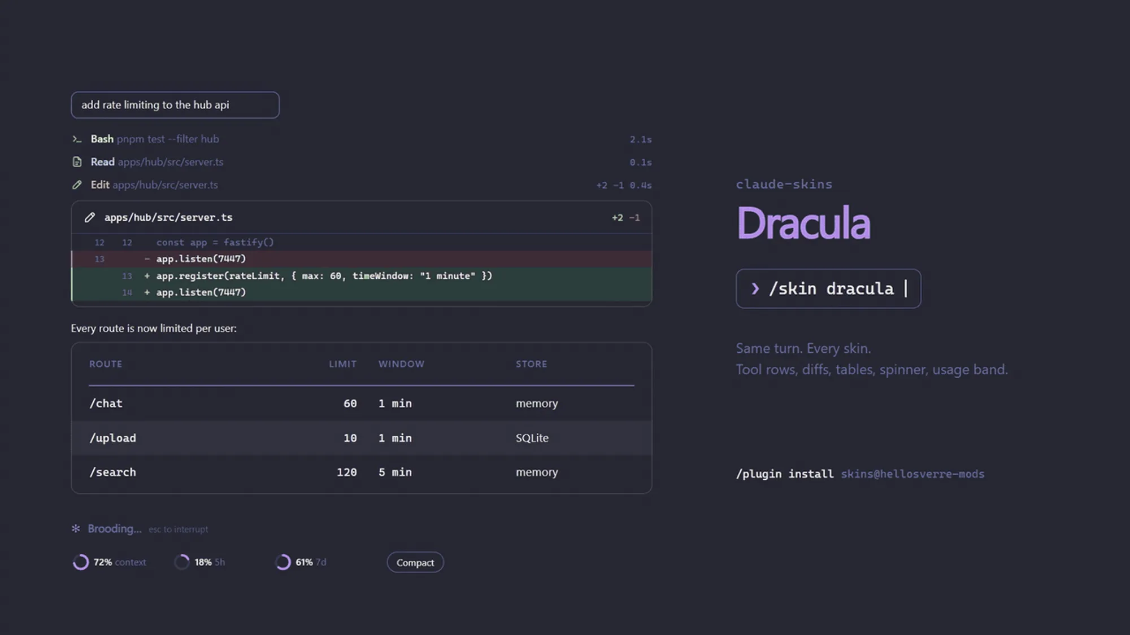Click the '+2 -1' count in the diff header

pyautogui.click(x=625, y=218)
